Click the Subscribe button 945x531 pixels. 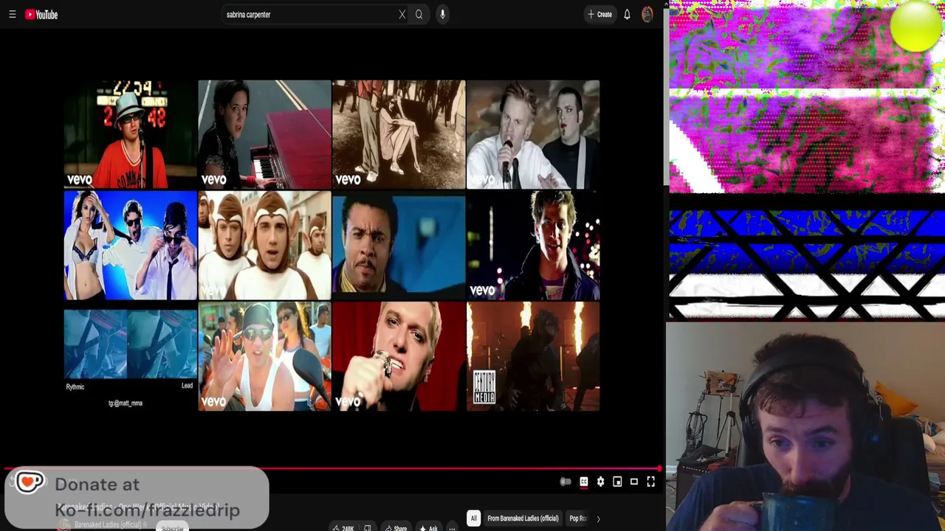(172, 528)
